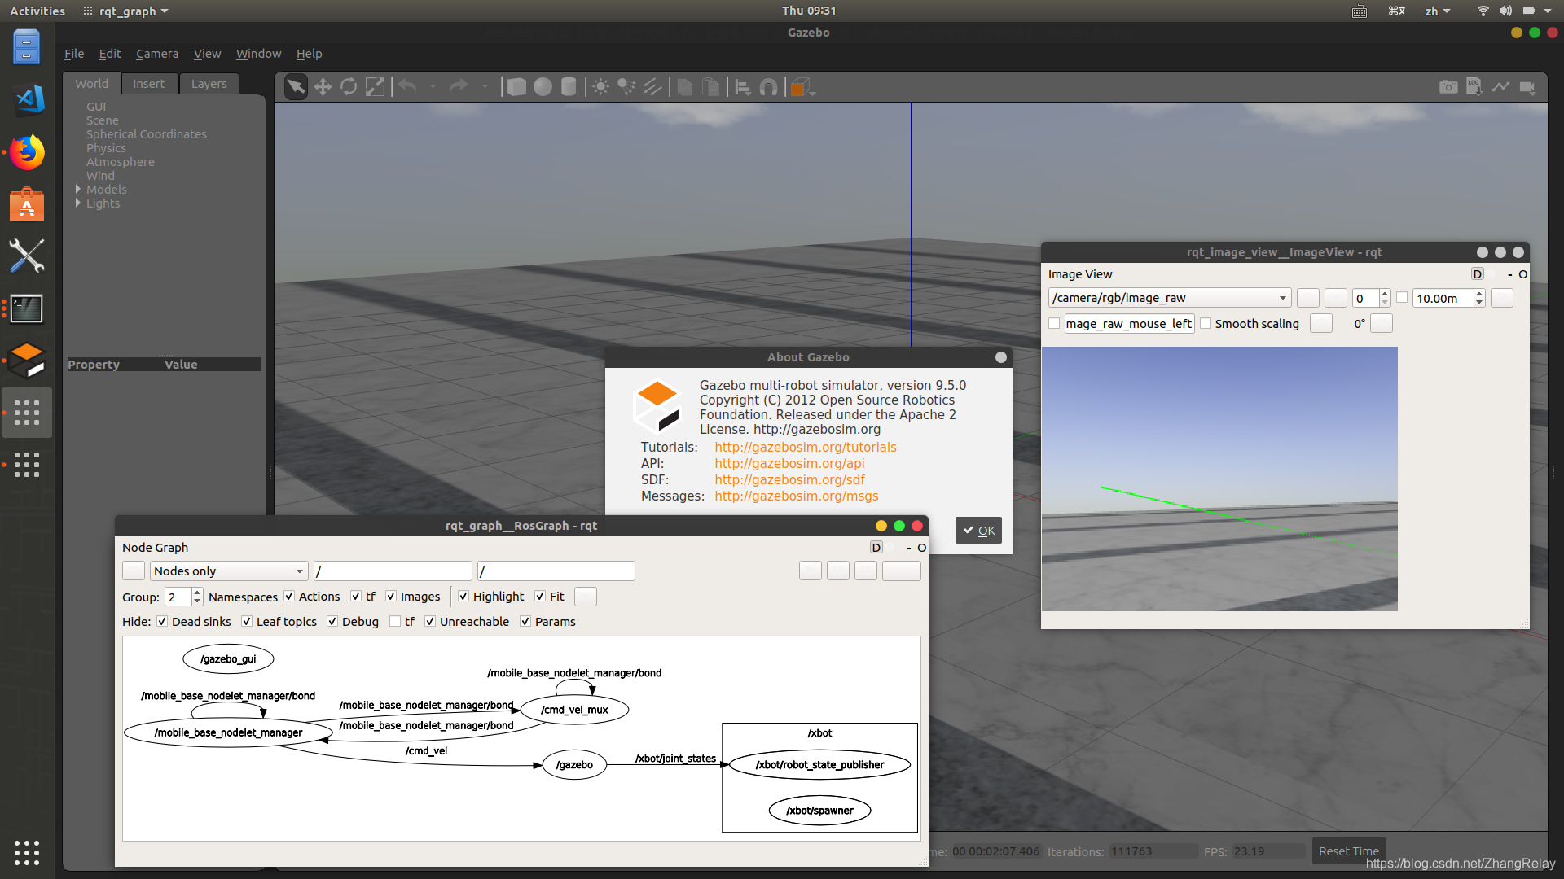
Task: Click the paste icon in Gazebo toolbar
Action: point(711,87)
